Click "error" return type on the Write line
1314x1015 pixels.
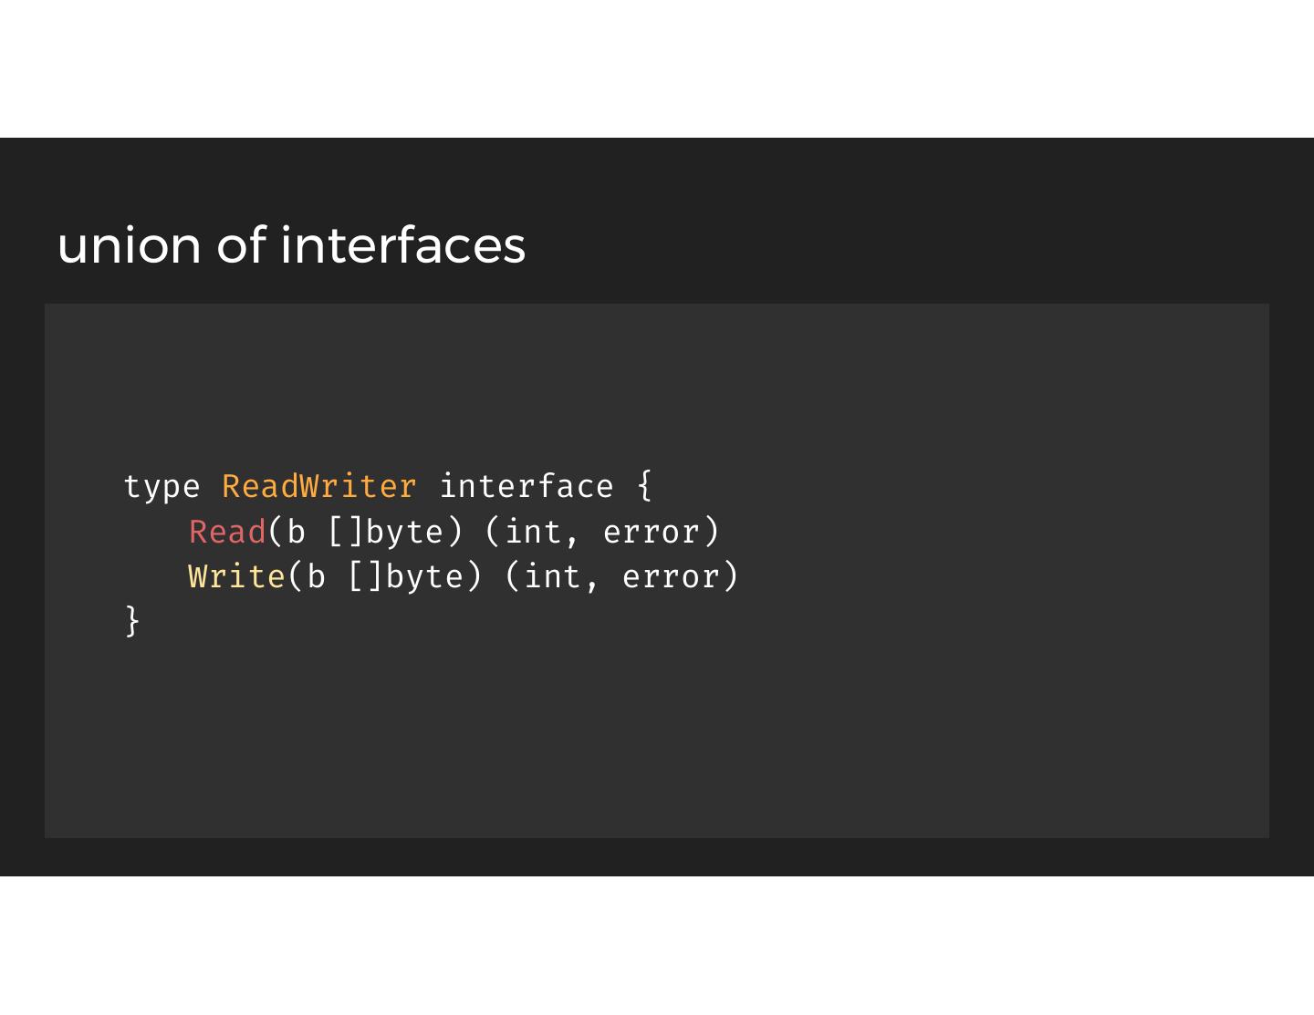(x=671, y=576)
